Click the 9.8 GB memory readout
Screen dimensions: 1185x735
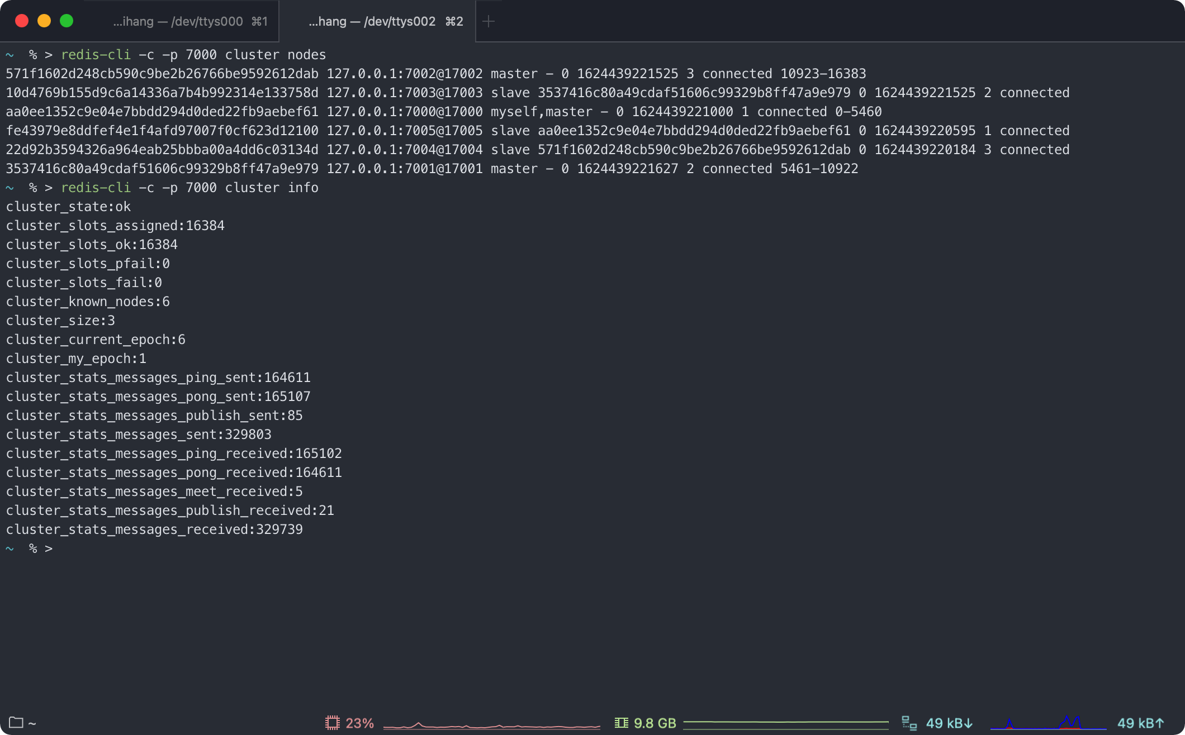click(x=655, y=723)
